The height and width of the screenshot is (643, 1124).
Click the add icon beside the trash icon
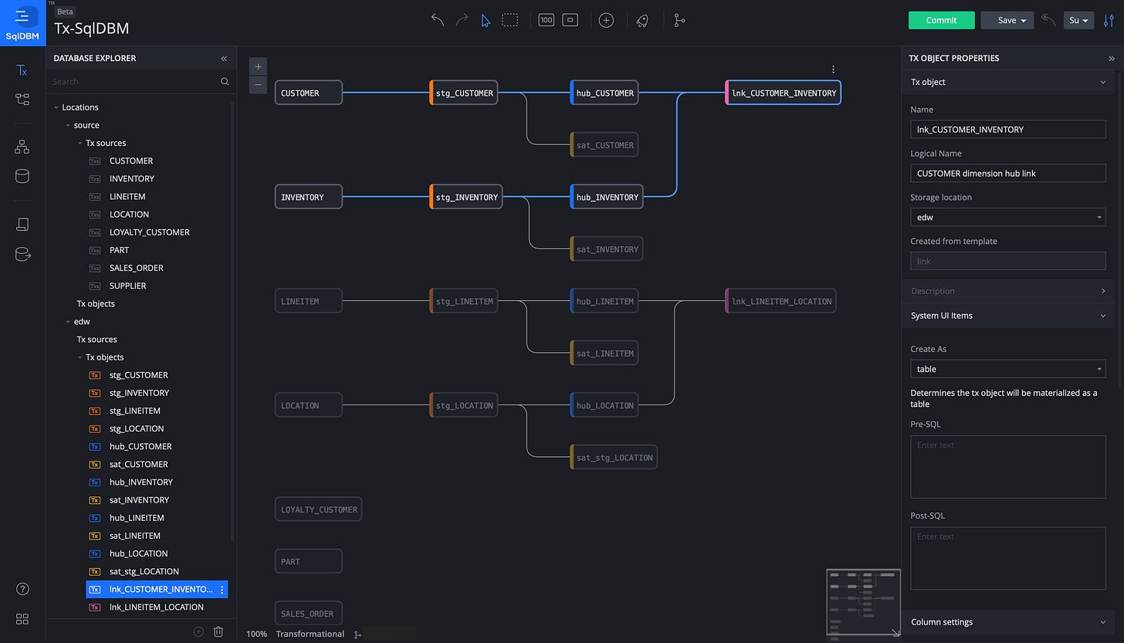click(198, 631)
